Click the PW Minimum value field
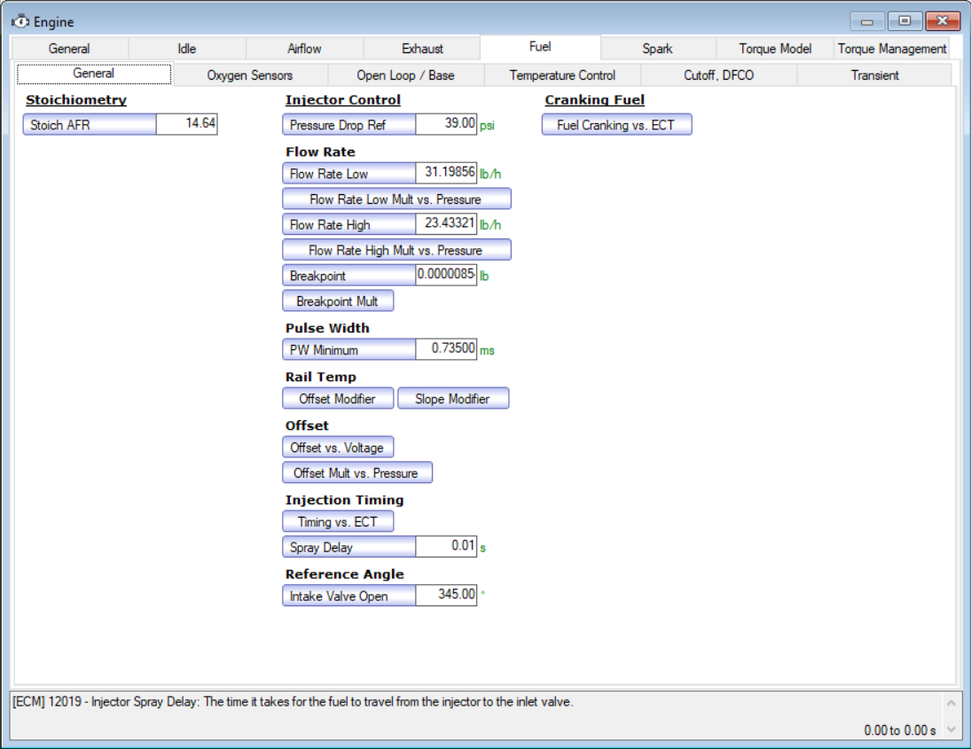 click(x=446, y=349)
